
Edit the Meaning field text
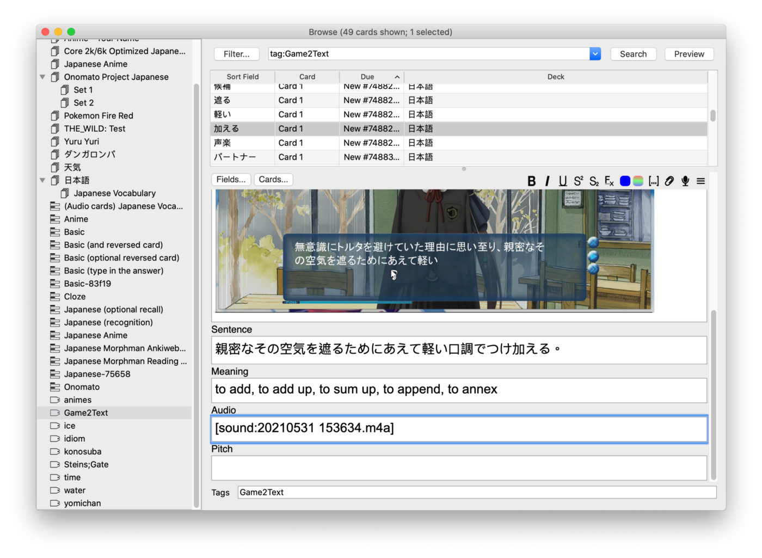(x=459, y=390)
